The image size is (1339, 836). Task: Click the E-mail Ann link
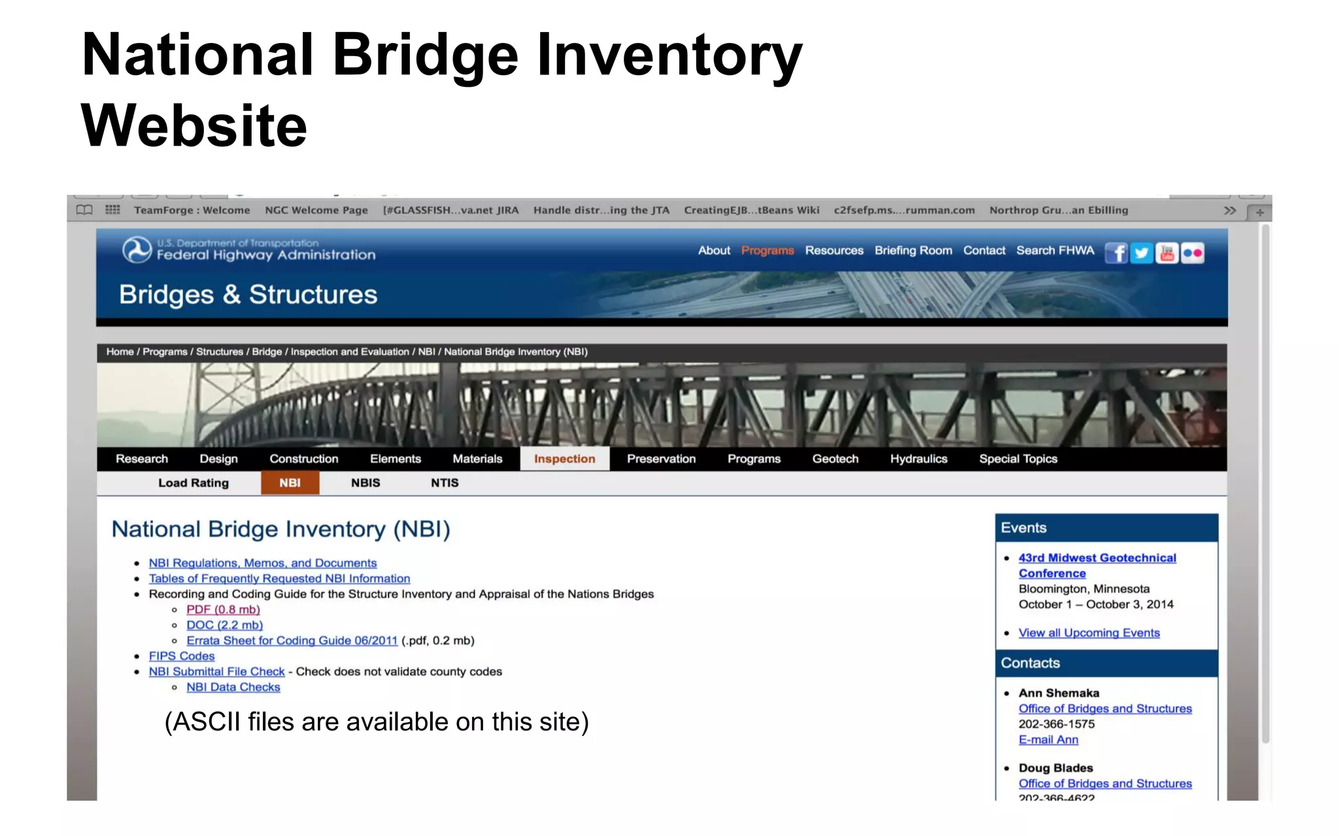point(1048,739)
